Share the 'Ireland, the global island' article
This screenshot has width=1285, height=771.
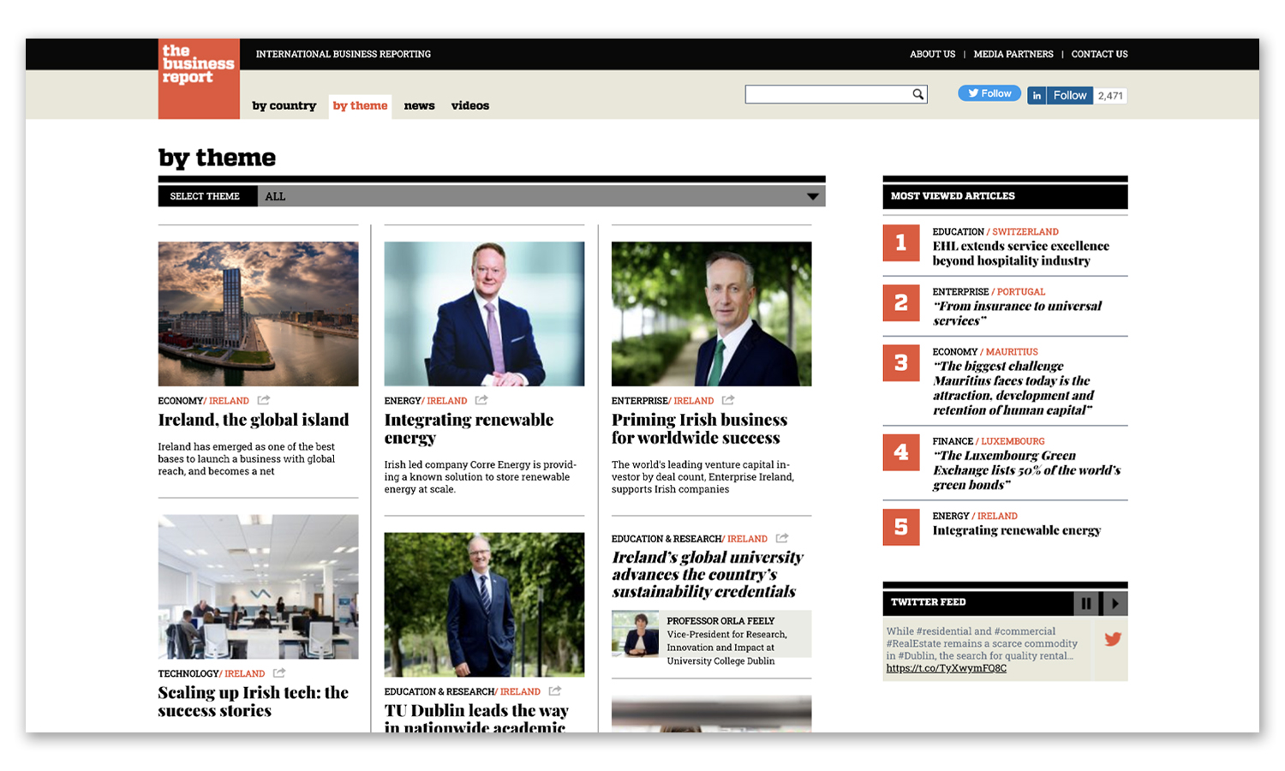(x=264, y=400)
